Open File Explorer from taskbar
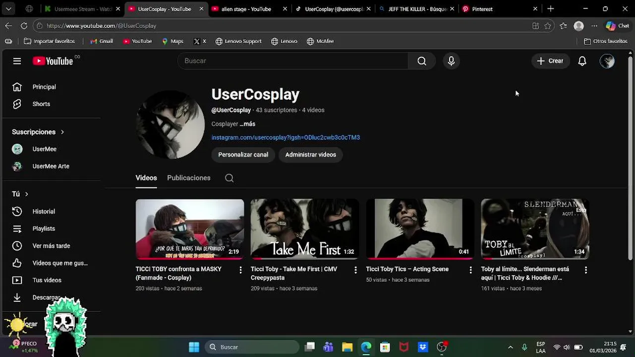 pyautogui.click(x=347, y=347)
